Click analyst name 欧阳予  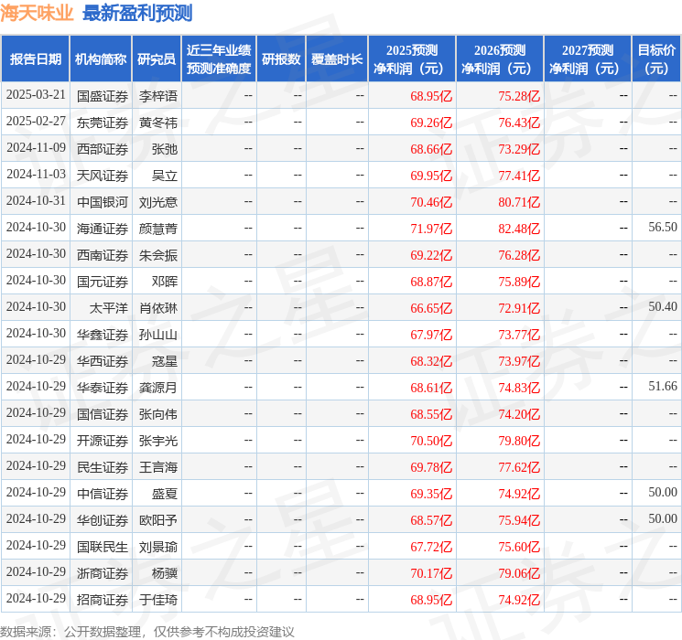[x=157, y=519]
